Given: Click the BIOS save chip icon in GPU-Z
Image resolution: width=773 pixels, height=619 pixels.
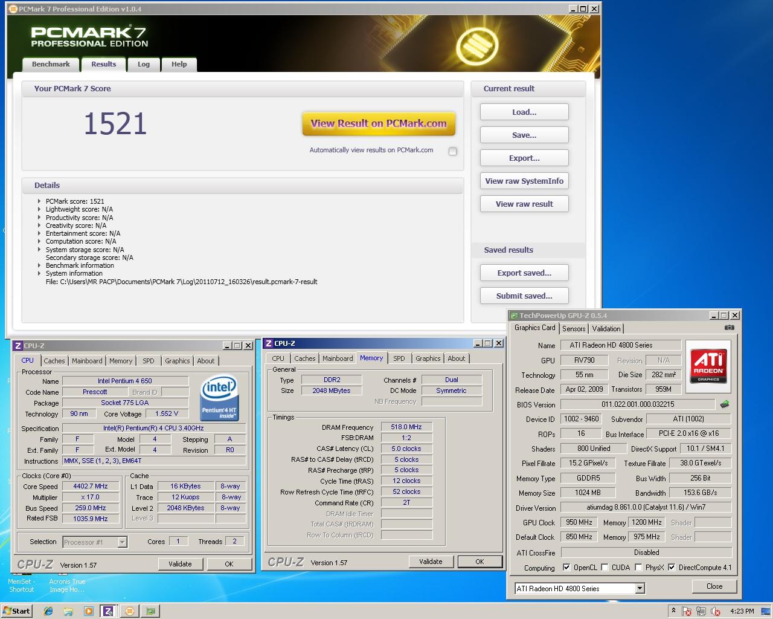Looking at the screenshot, I should tap(725, 404).
